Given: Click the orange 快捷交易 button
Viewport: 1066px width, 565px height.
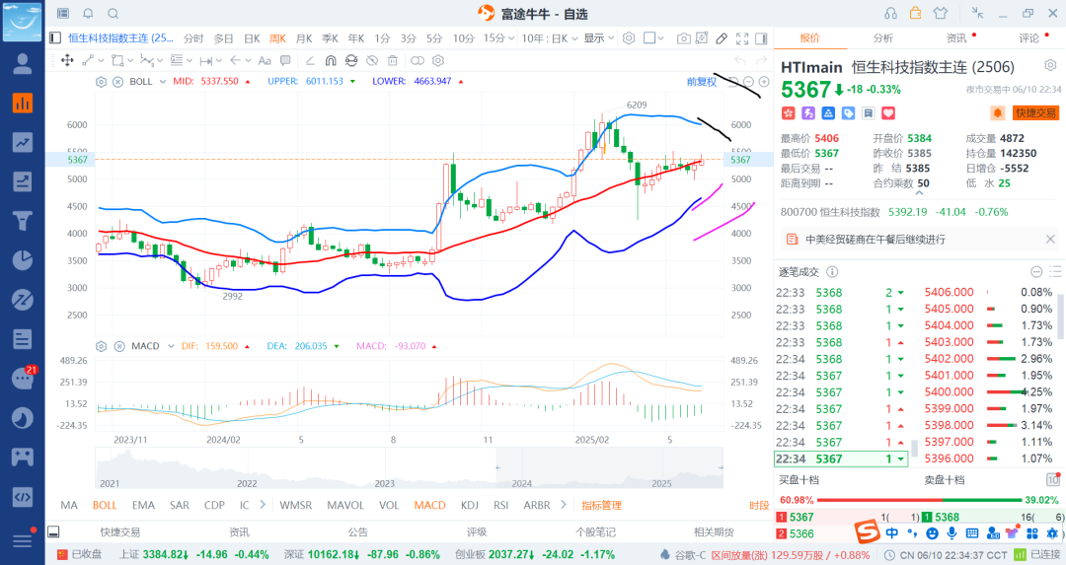Looking at the screenshot, I should (1035, 113).
